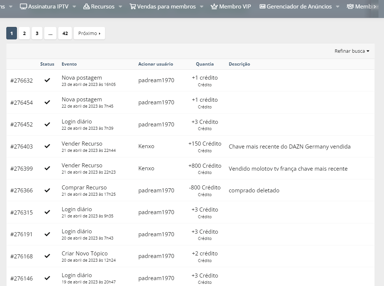Click the group-of-people icon beside Membros
The width and height of the screenshot is (384, 286).
350,7
